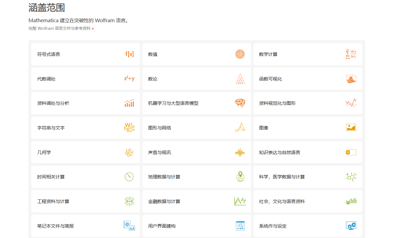Click the sphere mesh icon beside 数值
Image resolution: width=406 pixels, height=238 pixels.
(x=240, y=54)
